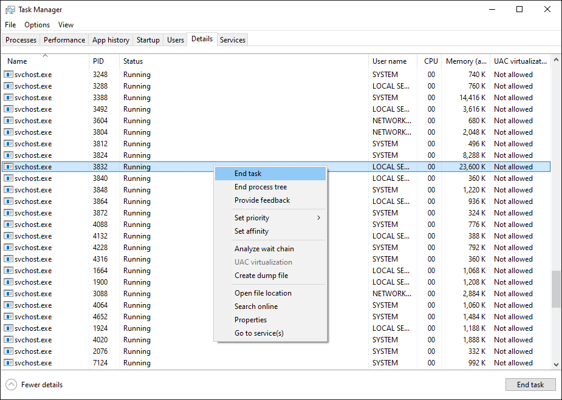Click the process icon of svchost.exe PID 3492

(x=9, y=109)
